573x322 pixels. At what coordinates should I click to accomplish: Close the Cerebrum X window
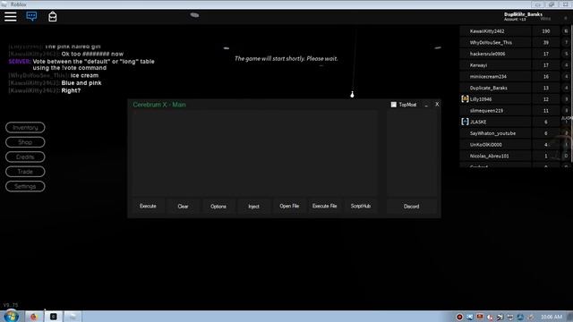coord(437,105)
